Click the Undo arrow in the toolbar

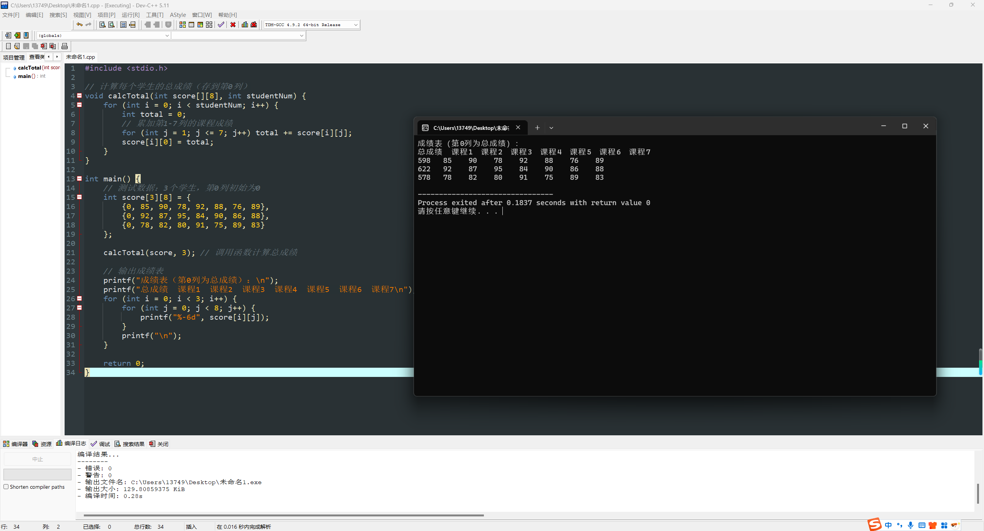(x=79, y=25)
